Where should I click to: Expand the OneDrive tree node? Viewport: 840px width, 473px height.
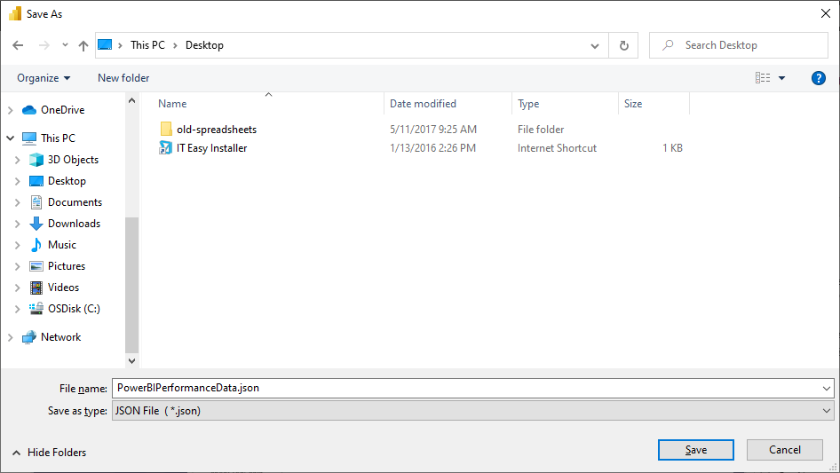pyautogui.click(x=10, y=110)
